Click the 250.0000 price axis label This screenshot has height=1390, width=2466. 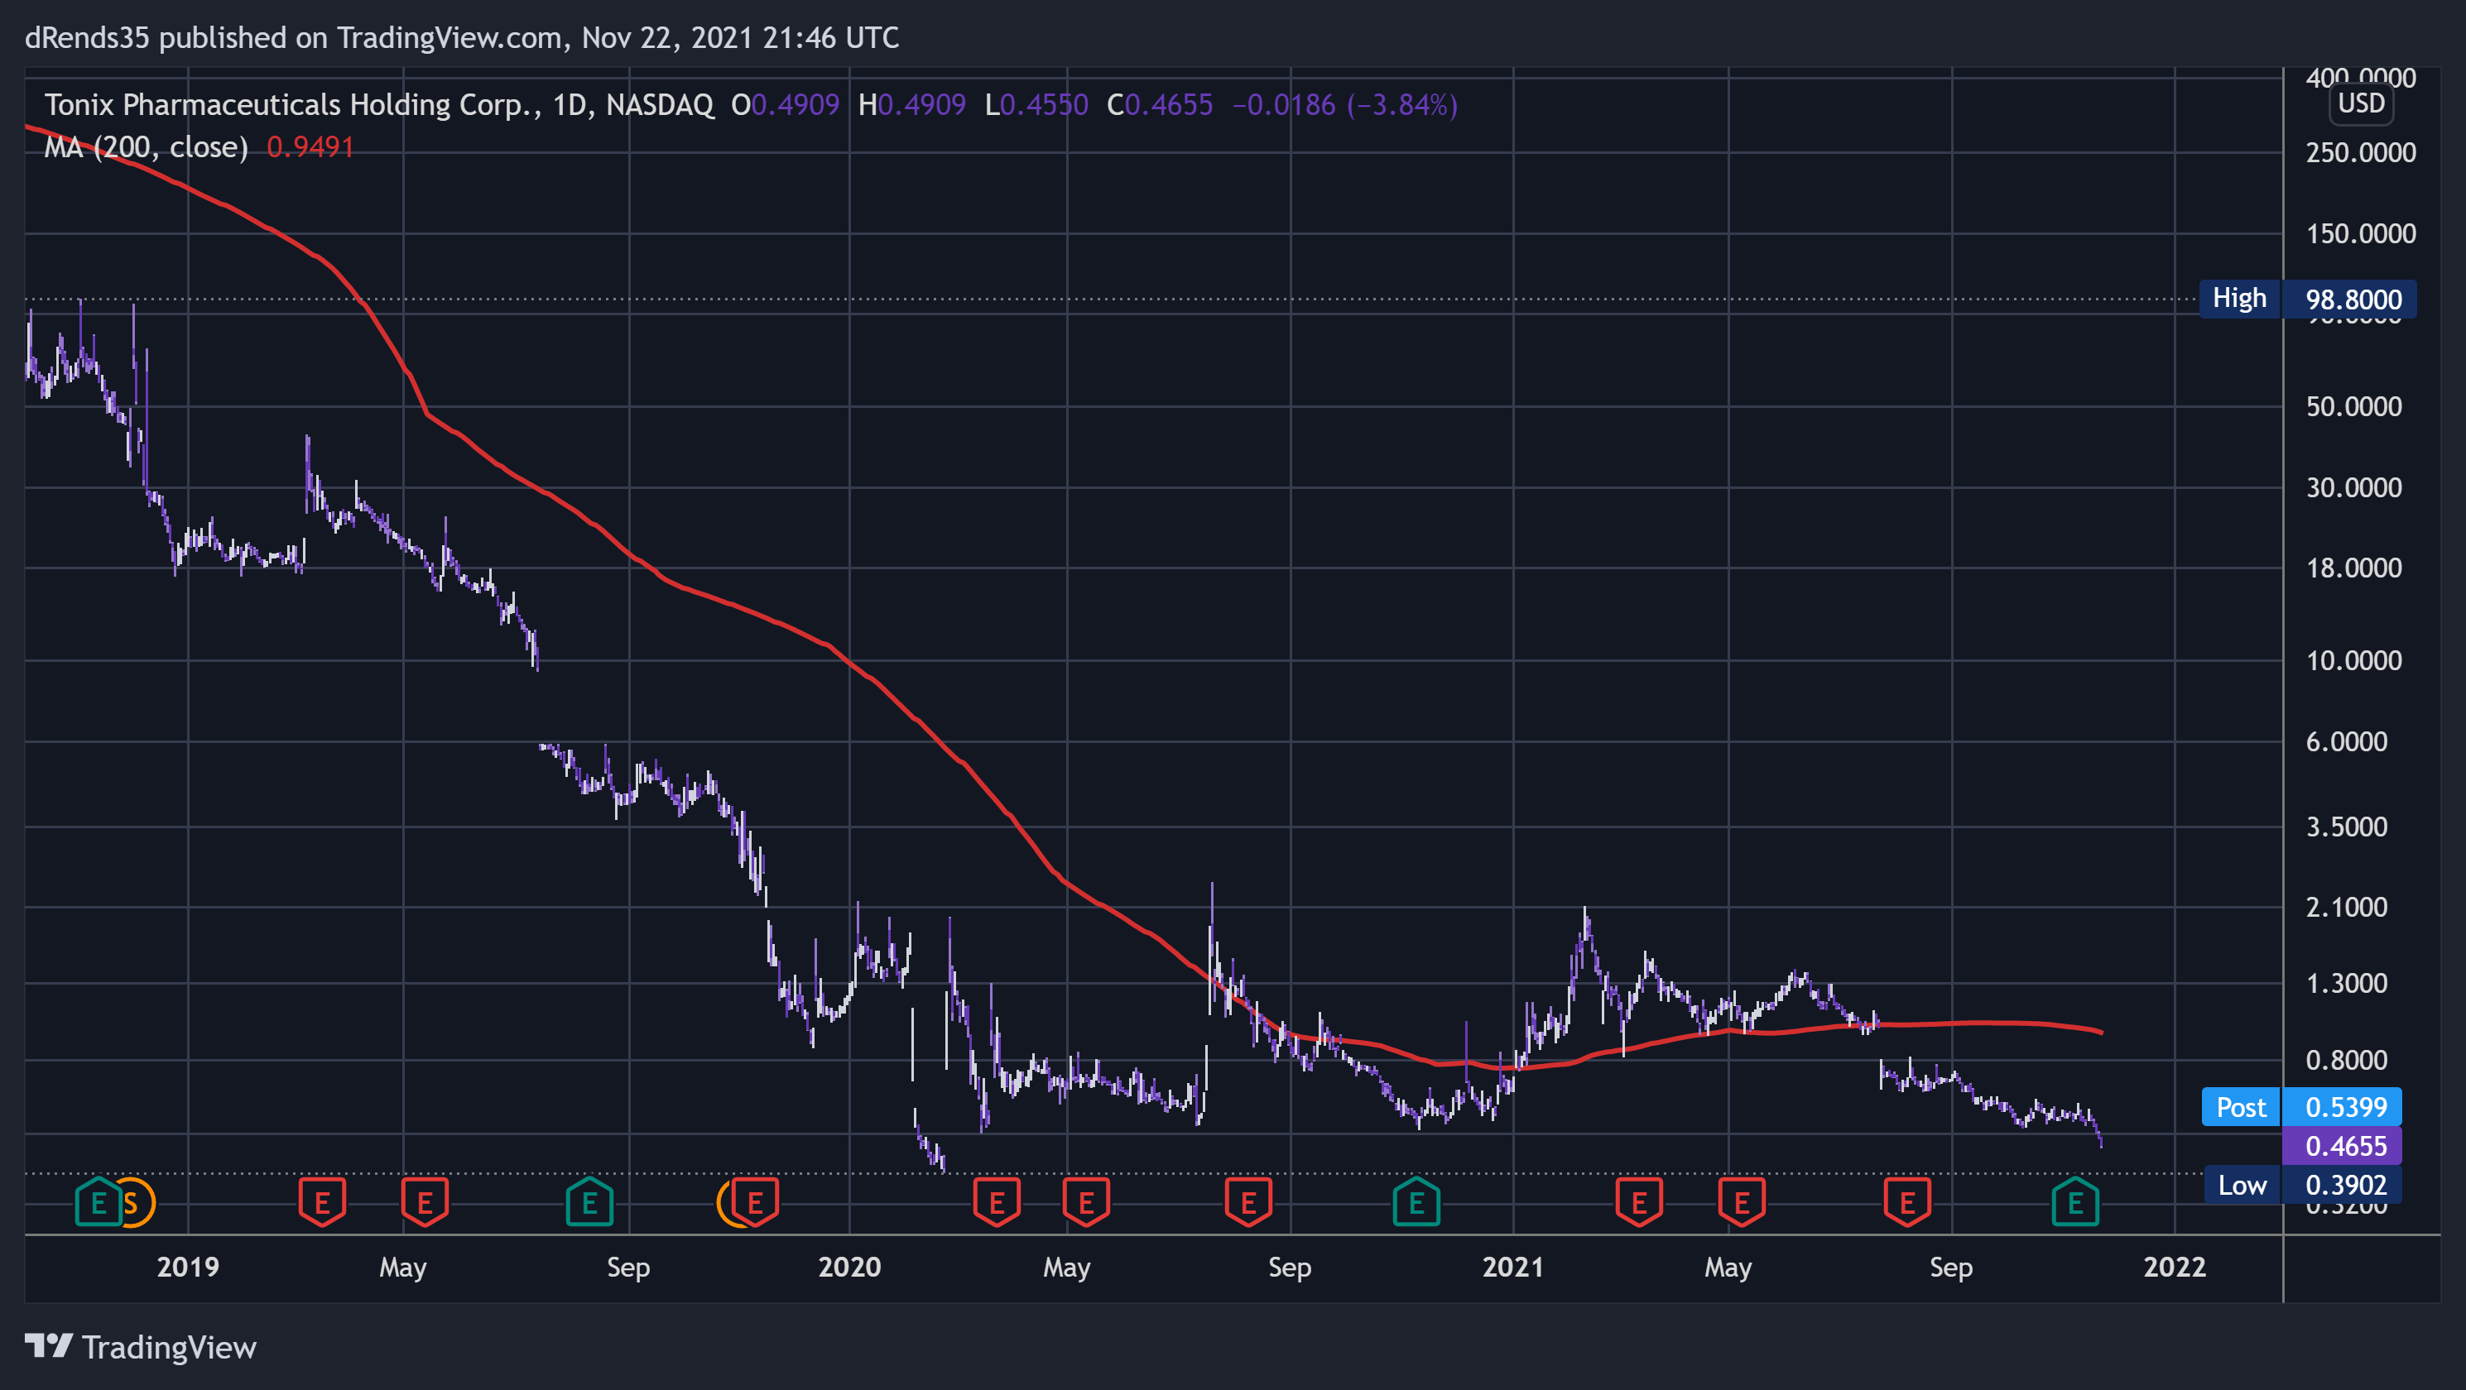[2360, 152]
